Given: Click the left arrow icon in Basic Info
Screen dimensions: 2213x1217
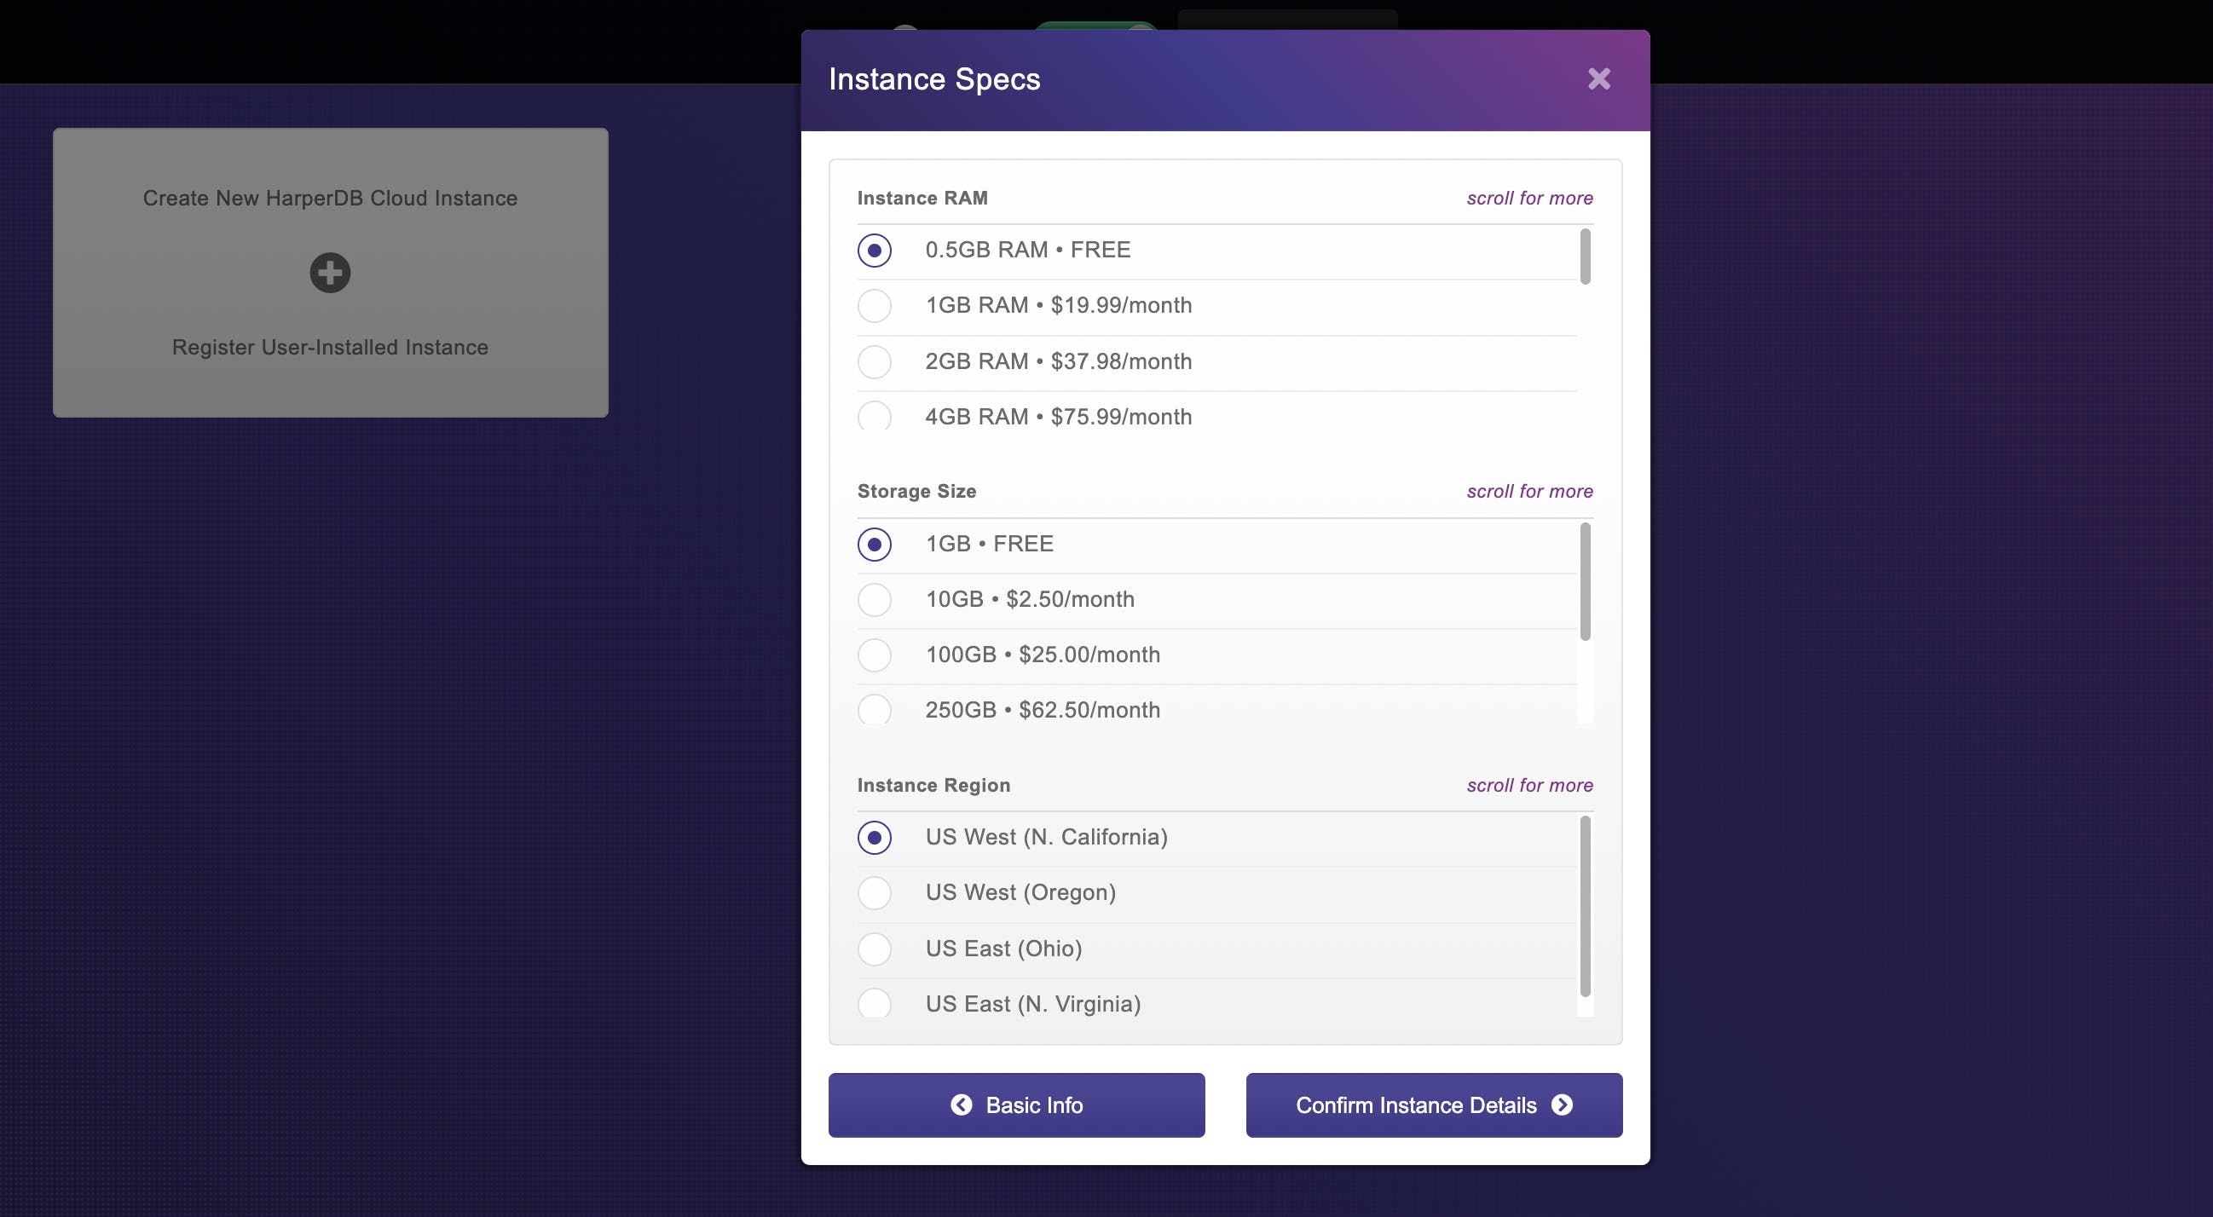Looking at the screenshot, I should 962,1105.
